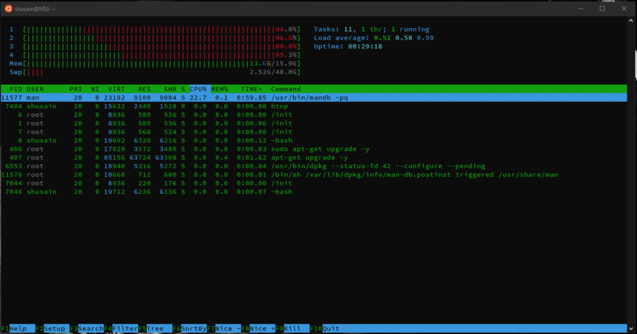
Task: Maximize the terminal window
Action: pyautogui.click(x=602, y=8)
